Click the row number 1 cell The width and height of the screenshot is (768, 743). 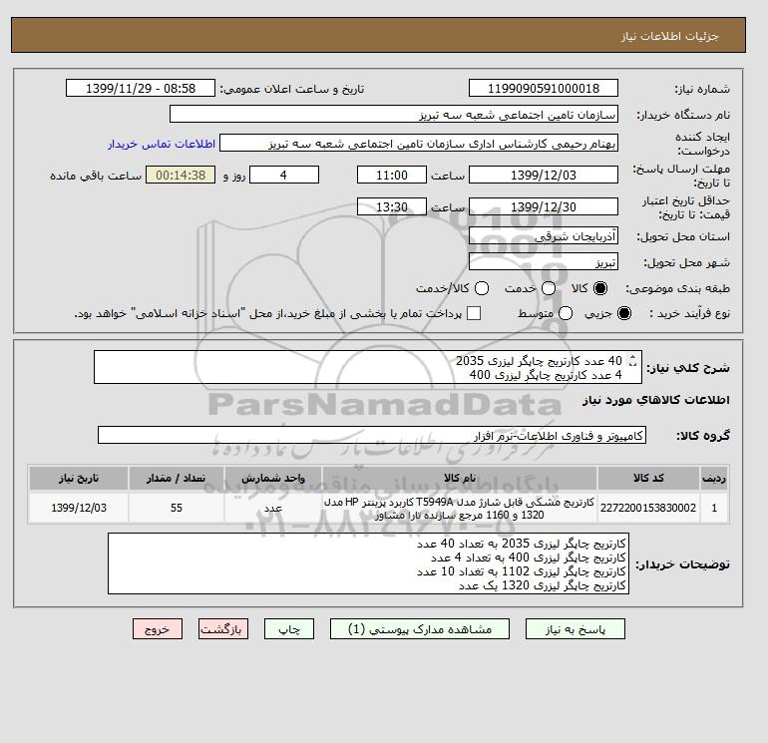714,508
